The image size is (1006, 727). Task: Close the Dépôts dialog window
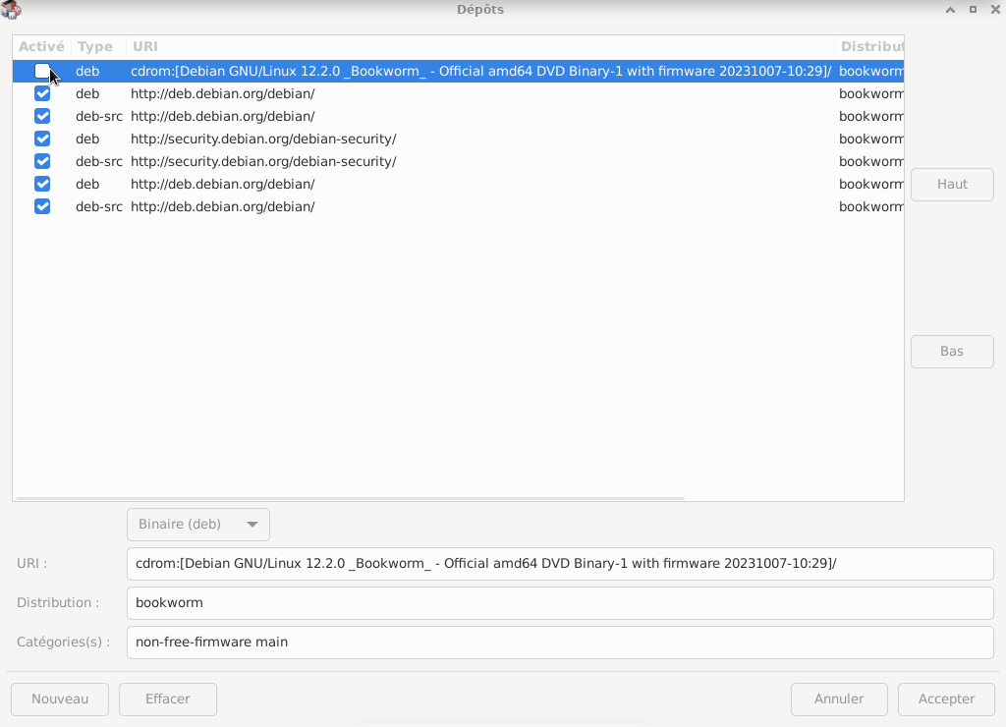click(x=995, y=10)
